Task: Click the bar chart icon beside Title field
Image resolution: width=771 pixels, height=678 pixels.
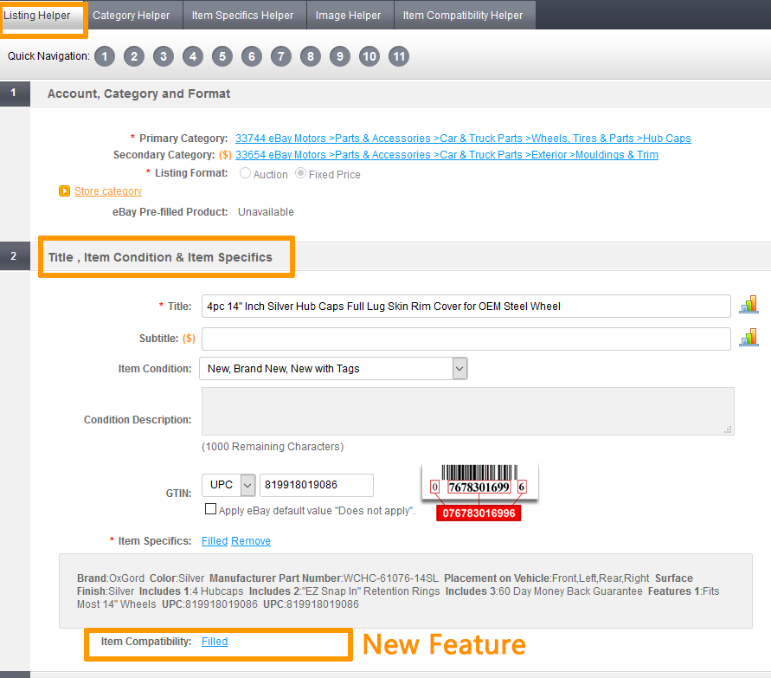Action: pyautogui.click(x=748, y=305)
